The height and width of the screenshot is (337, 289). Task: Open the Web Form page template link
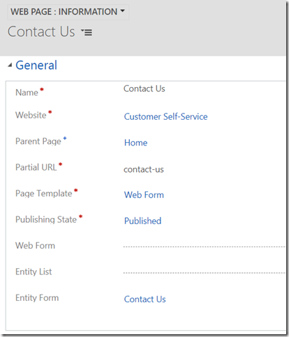(x=144, y=195)
